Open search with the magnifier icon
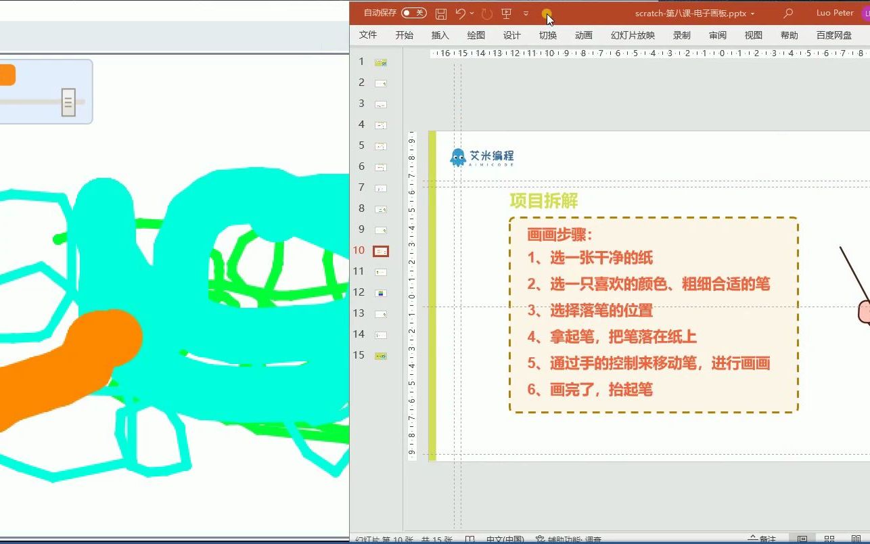 (788, 13)
